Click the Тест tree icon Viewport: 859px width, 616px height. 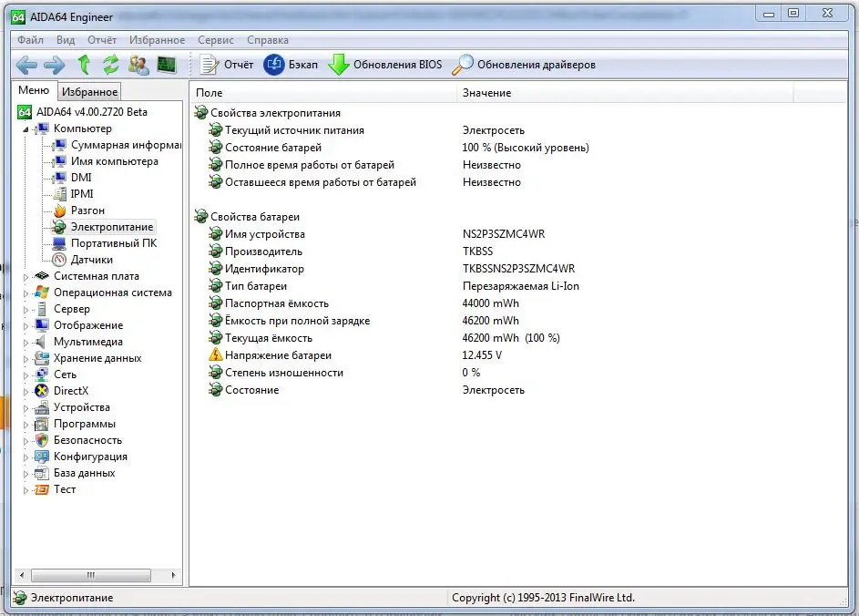[42, 489]
